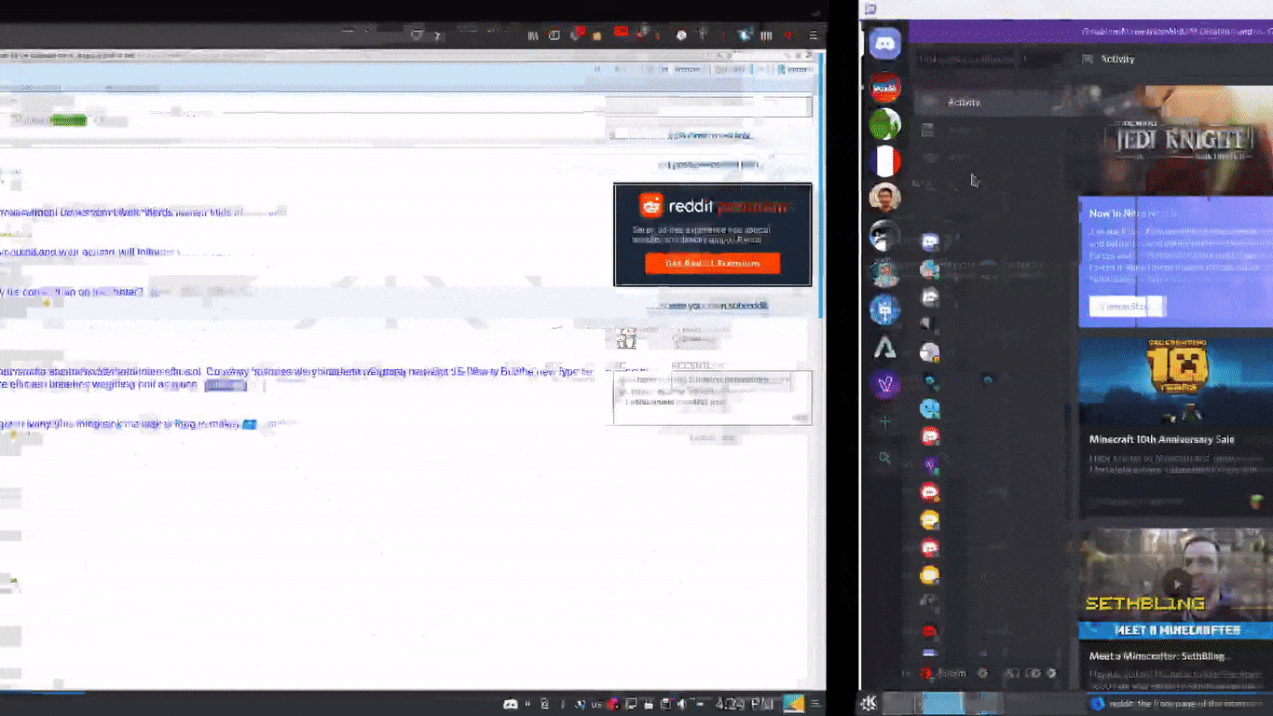This screenshot has width=1273, height=716.
Task: Click the button in the Nitro promotion banner
Action: (1126, 305)
